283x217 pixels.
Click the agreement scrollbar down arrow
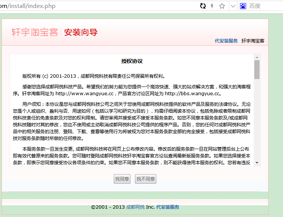pyautogui.click(x=257, y=162)
